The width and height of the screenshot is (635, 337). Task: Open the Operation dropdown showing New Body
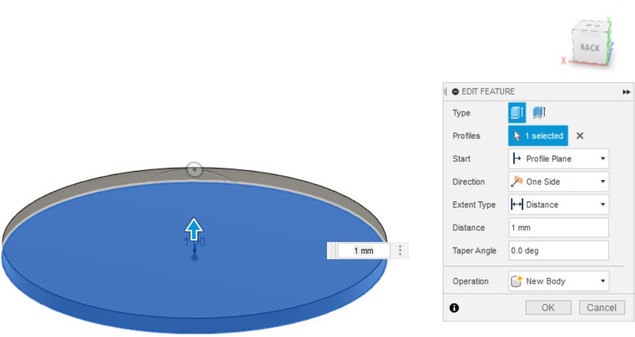tap(558, 281)
